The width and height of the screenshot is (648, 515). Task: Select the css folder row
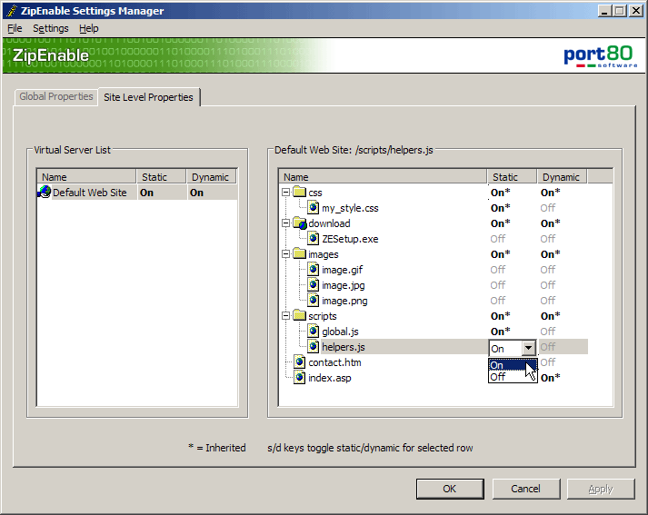(314, 193)
